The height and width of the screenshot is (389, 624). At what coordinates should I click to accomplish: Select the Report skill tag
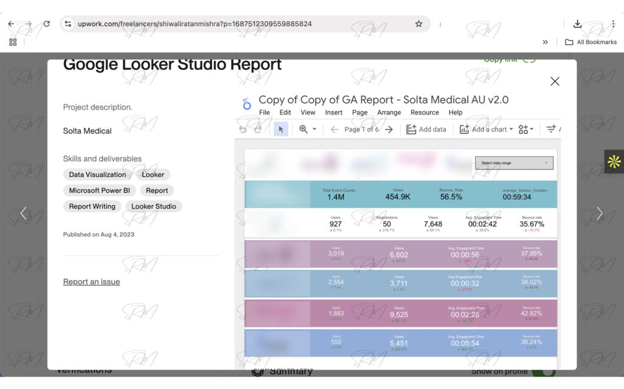click(157, 191)
